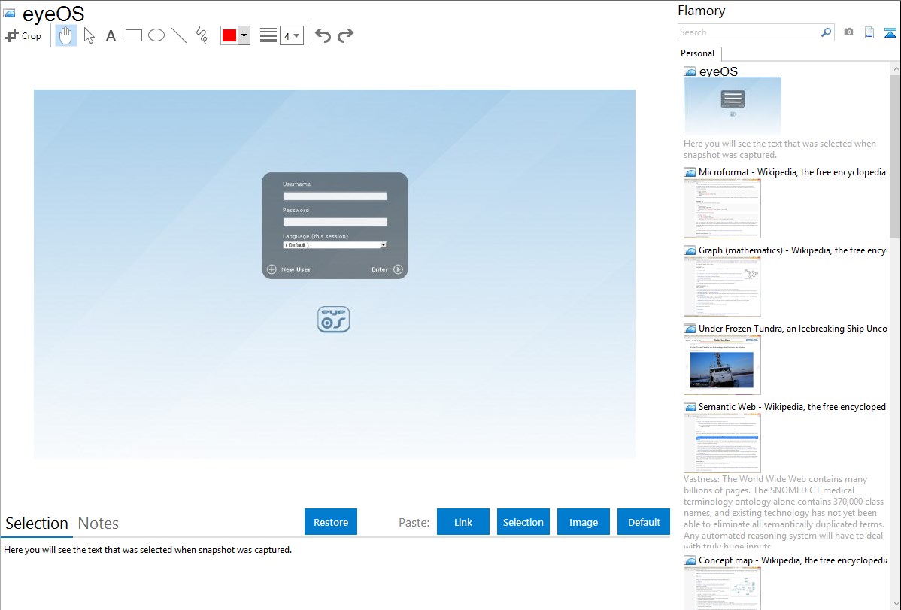Paste using Default
Viewport: 901px width, 610px height.
click(x=644, y=522)
